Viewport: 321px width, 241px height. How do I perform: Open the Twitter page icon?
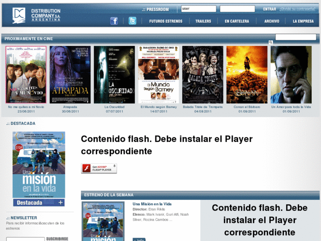[x=132, y=21]
